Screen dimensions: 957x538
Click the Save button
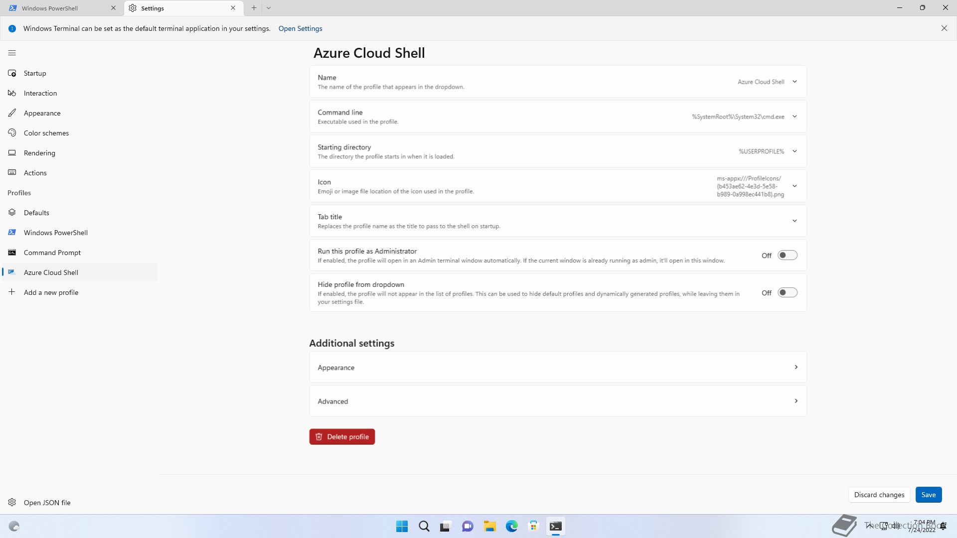(928, 495)
